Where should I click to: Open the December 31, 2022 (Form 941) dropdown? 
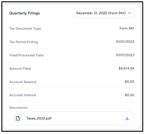104,13
